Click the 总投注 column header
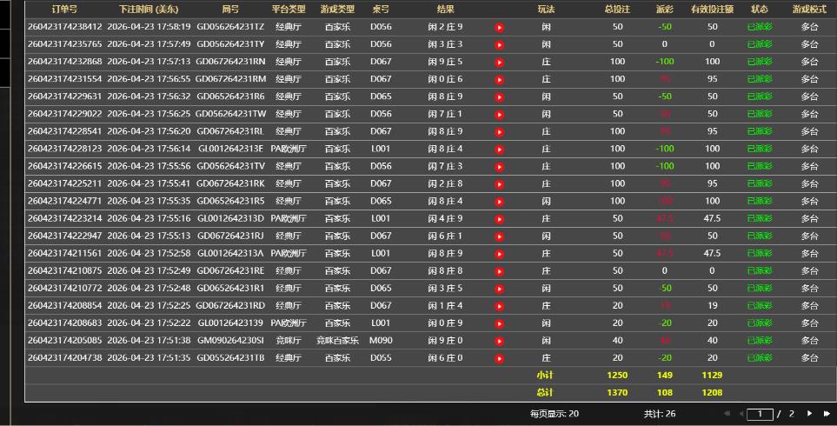The height and width of the screenshot is (426, 837). (x=617, y=9)
